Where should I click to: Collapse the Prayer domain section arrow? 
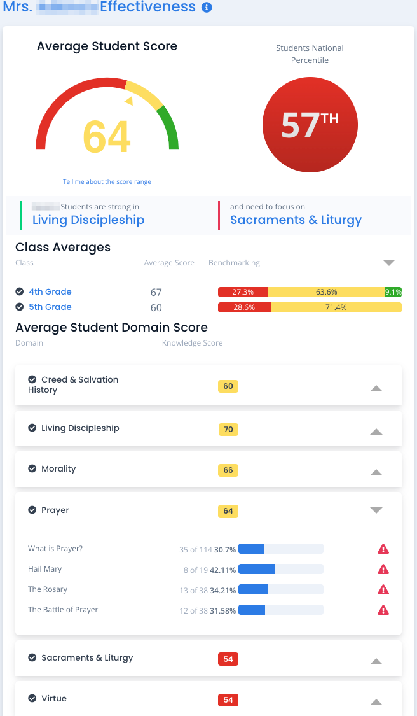pyautogui.click(x=376, y=510)
